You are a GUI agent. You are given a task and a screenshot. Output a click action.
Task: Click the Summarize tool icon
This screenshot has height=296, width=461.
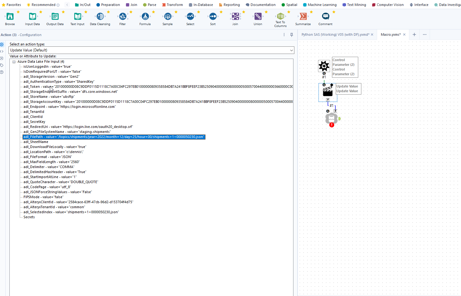coord(303,17)
